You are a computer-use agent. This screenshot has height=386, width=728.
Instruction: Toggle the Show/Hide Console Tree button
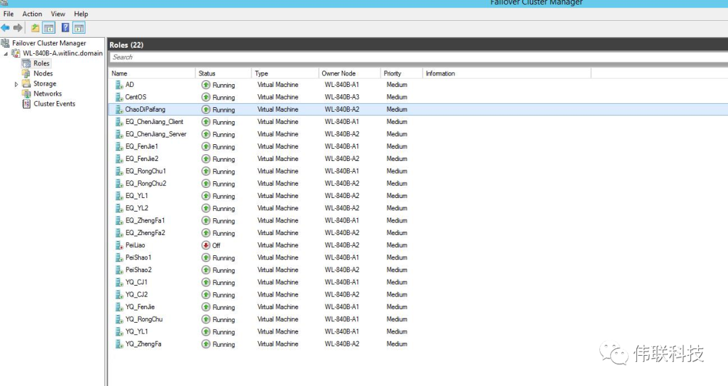[49, 28]
